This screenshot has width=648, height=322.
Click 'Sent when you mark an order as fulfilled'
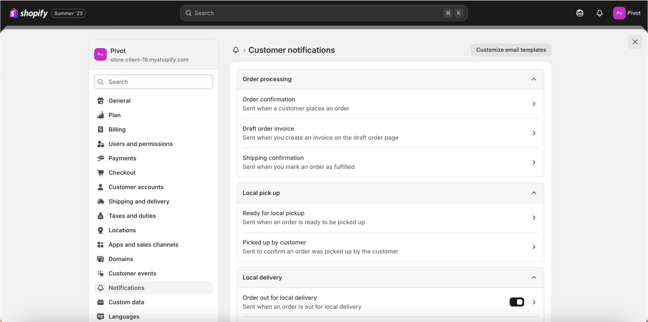click(x=299, y=167)
